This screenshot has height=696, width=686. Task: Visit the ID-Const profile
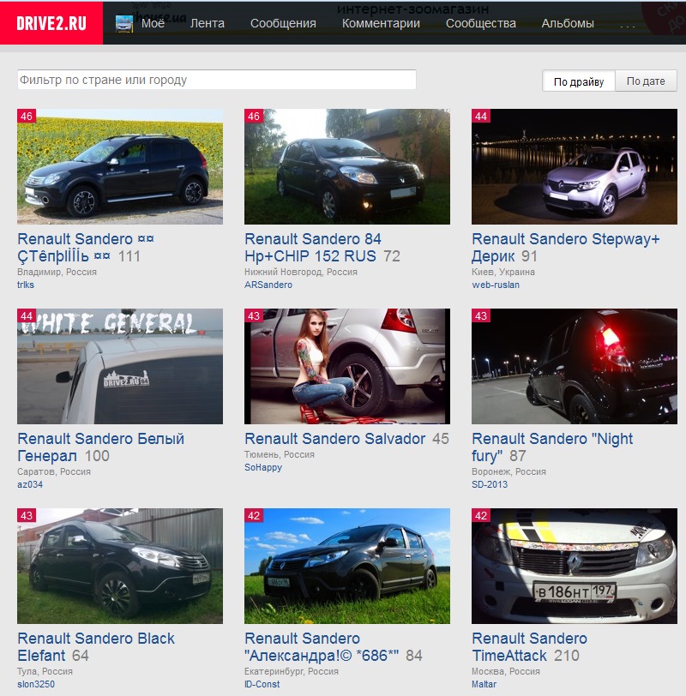coord(262,684)
